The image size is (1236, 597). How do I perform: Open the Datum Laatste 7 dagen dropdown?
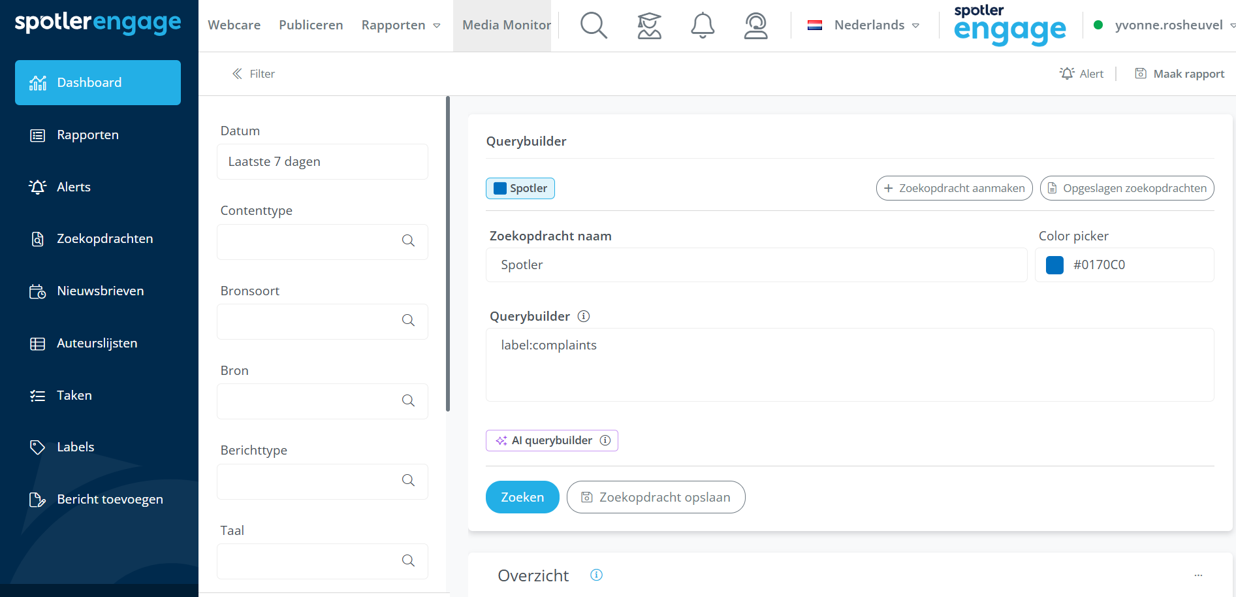tap(323, 162)
